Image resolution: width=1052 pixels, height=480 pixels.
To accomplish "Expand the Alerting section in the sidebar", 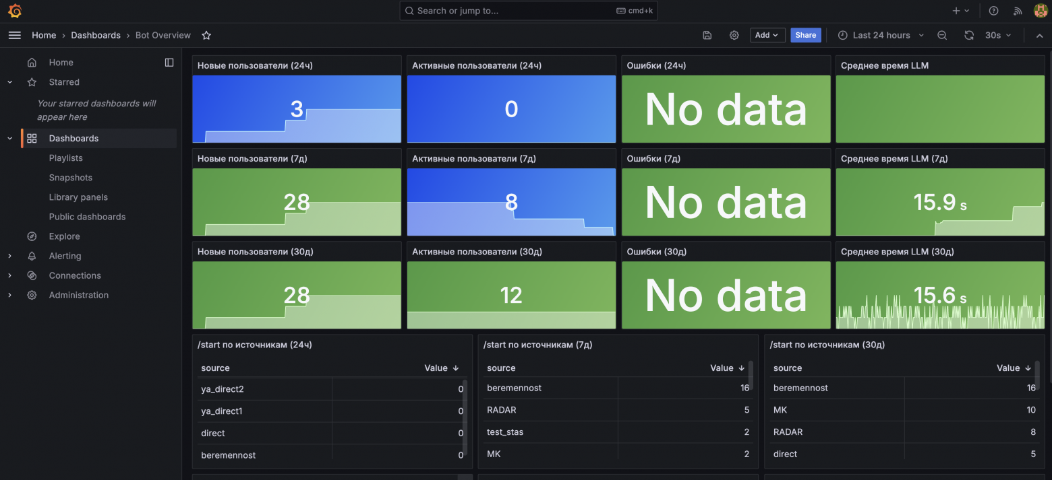I will click(x=10, y=256).
